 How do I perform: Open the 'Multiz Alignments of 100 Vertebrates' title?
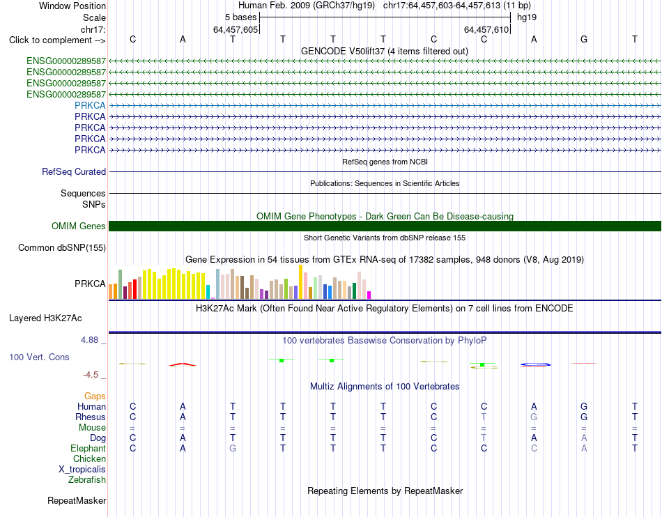(385, 386)
